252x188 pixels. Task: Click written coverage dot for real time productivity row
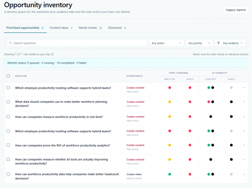pyautogui.click(x=170, y=117)
